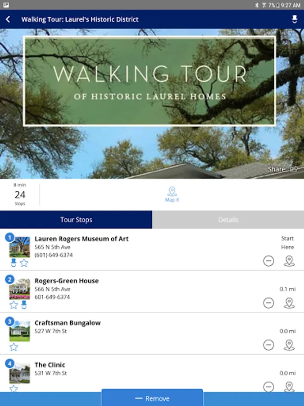This screenshot has height=406, width=304.
Task: Toggle star favorite for Craftsman Bungalow
Action: (14, 347)
